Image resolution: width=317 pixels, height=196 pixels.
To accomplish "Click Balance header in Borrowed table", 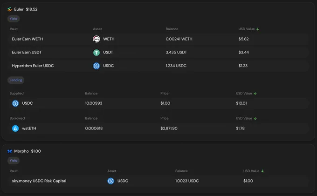I will pos(91,119).
